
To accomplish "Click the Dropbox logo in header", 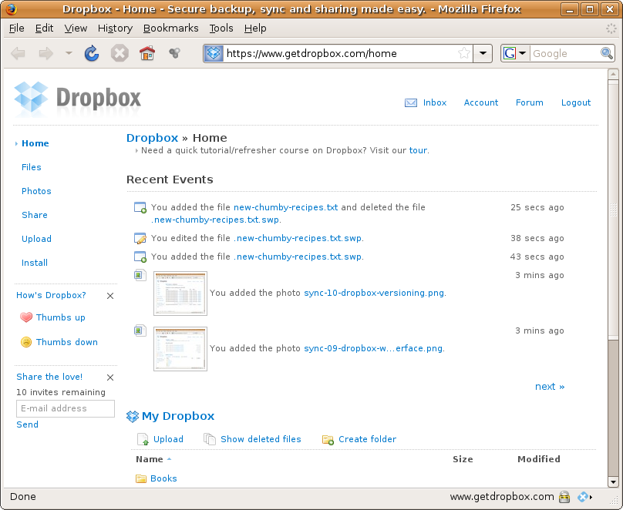I will click(x=78, y=98).
